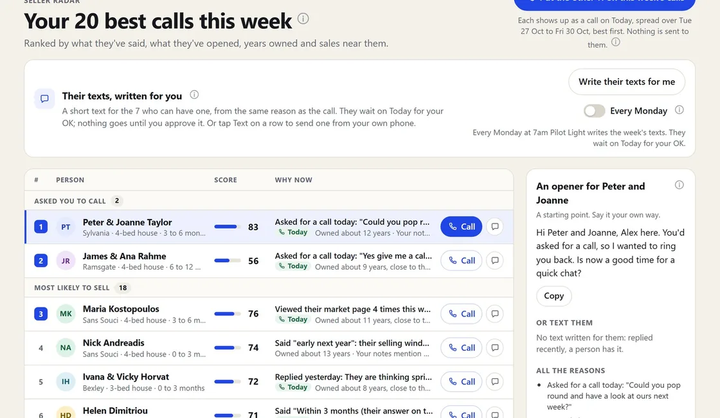Open info icon next to "Their texts, written for you"
This screenshot has width=720, height=418.
click(194, 95)
